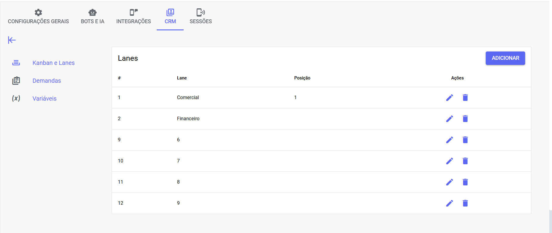
Task: Edit the Financeiro lane
Action: point(449,119)
